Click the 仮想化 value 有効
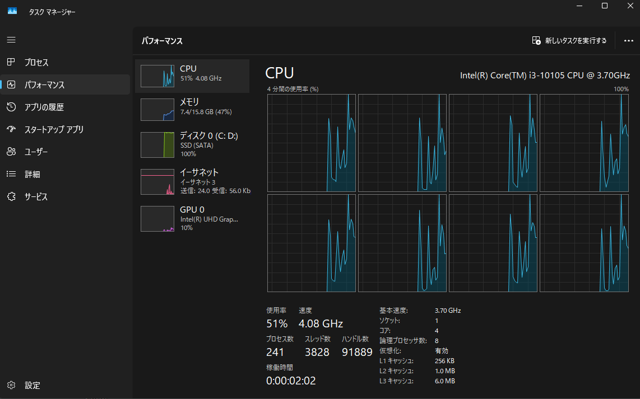 442,351
